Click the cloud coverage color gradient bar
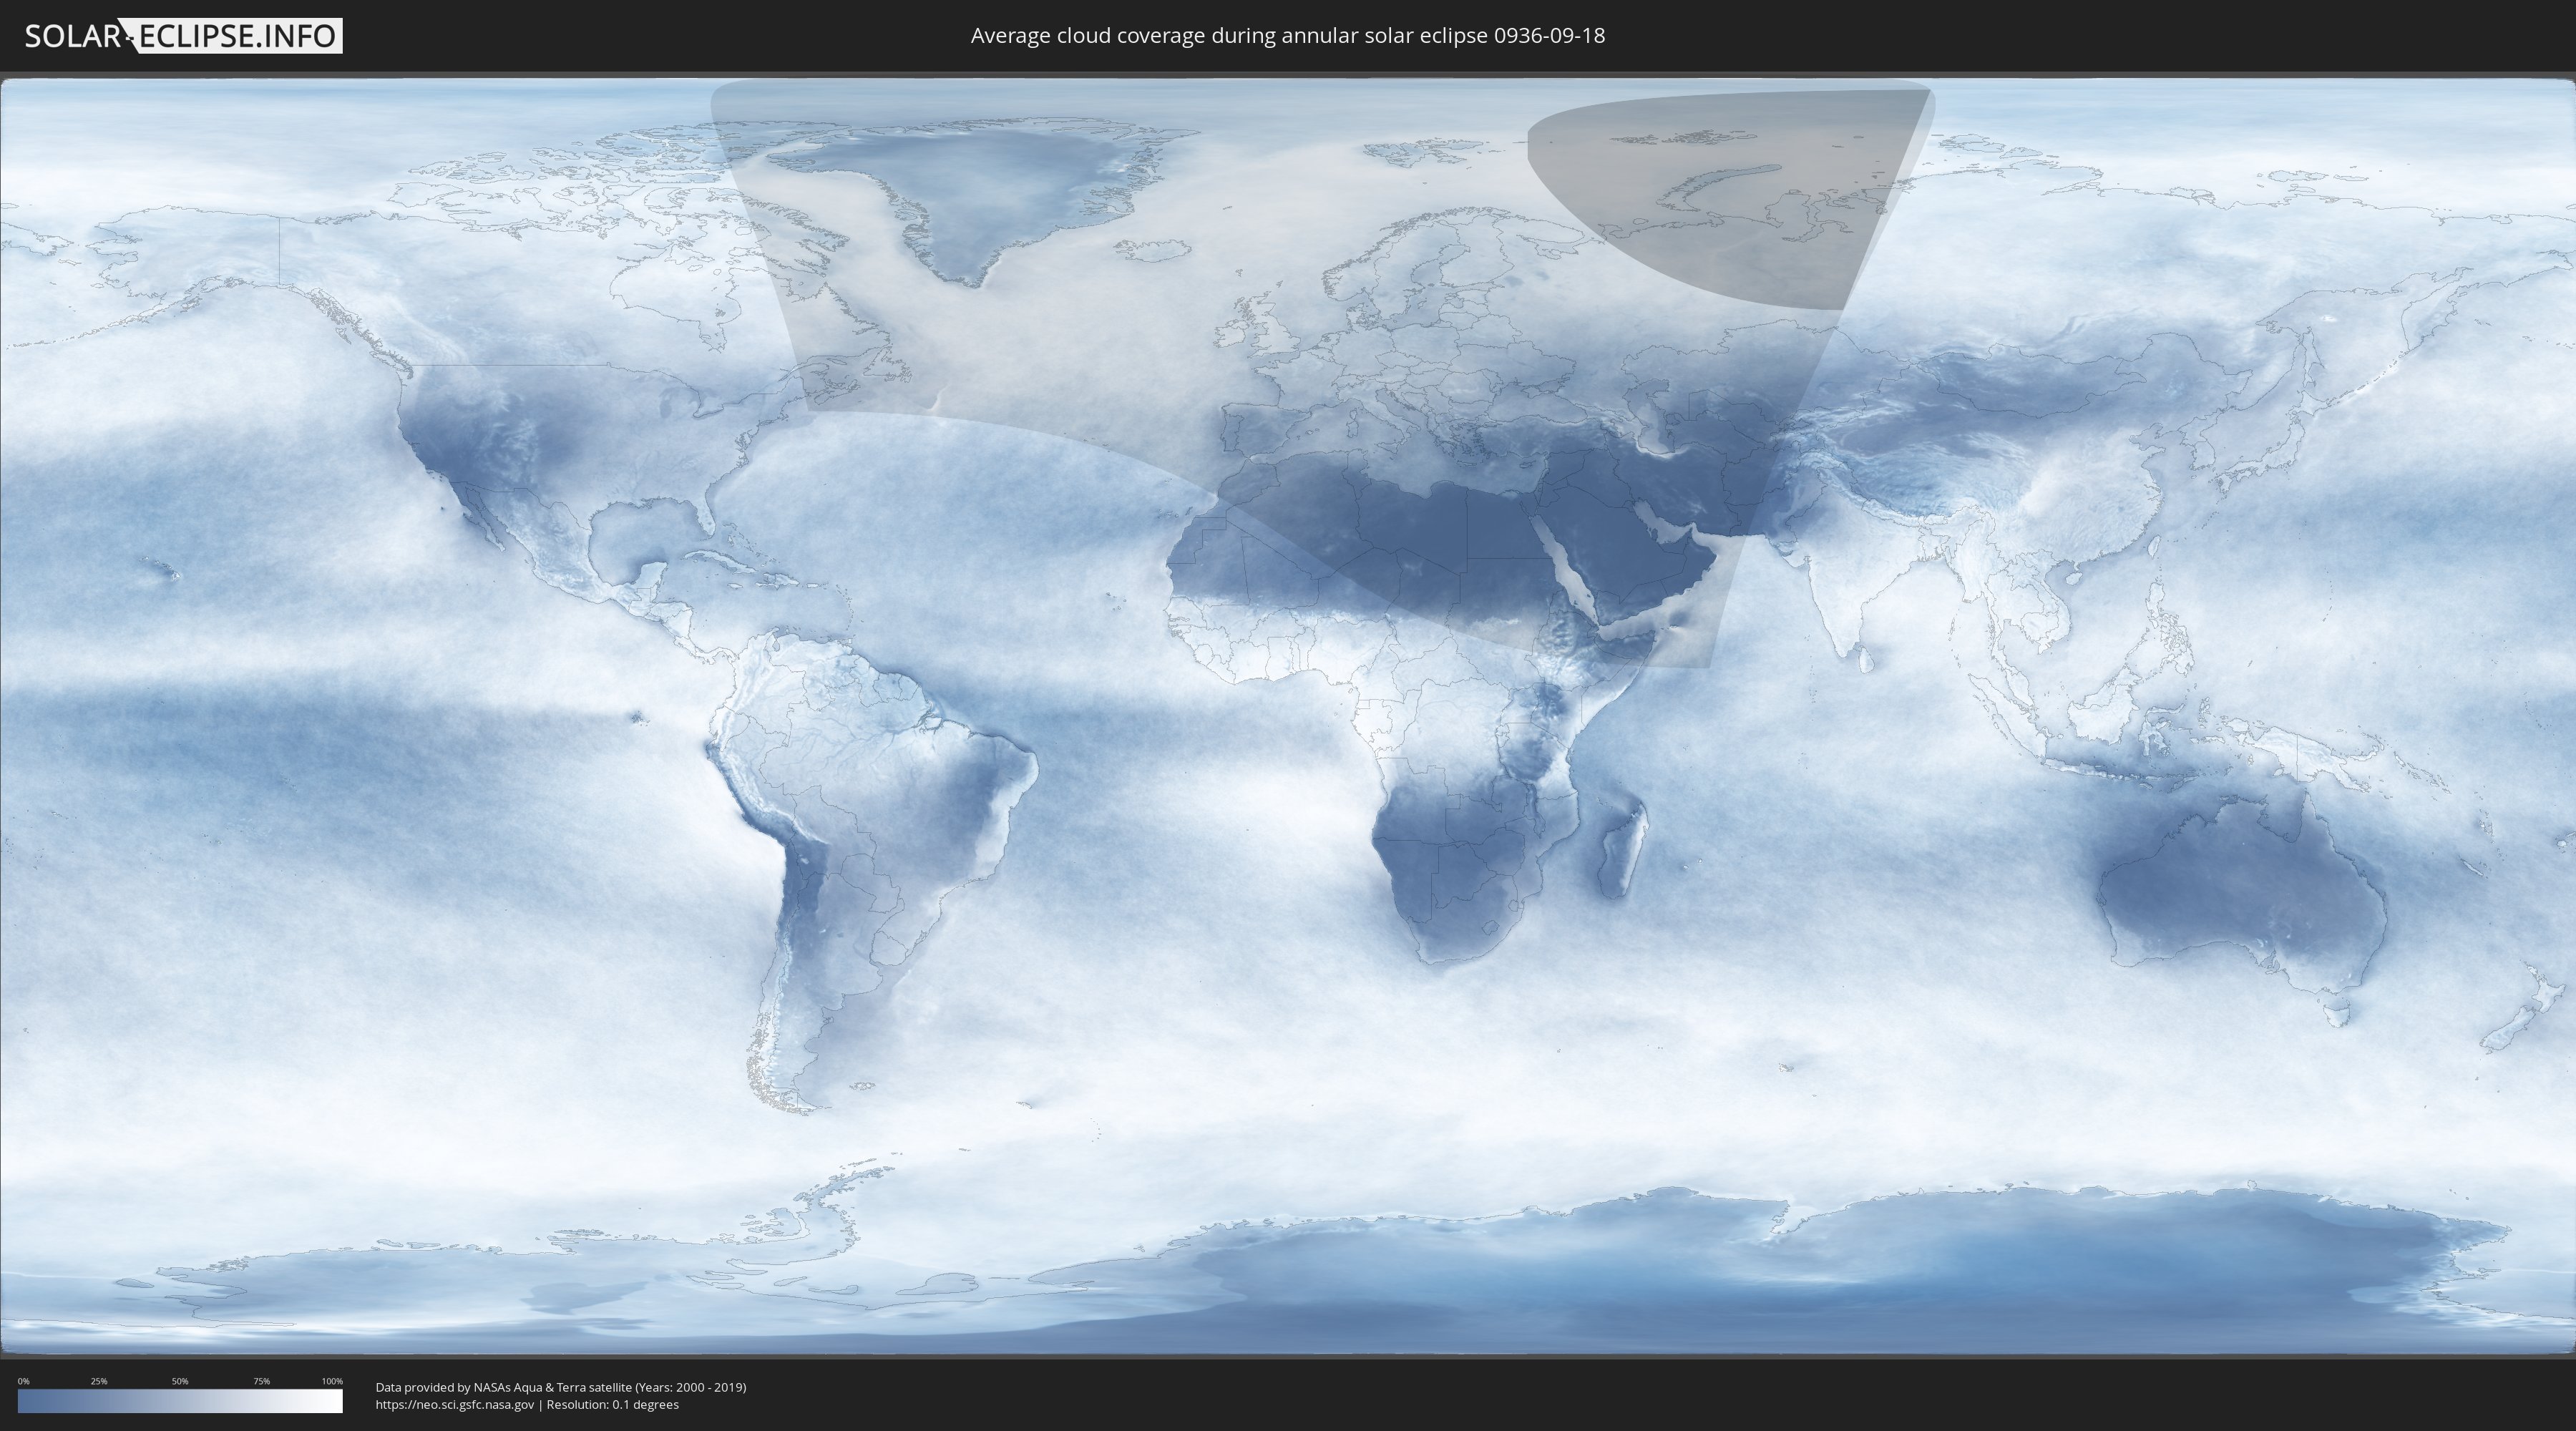The height and width of the screenshot is (1431, 2576). (x=180, y=1401)
